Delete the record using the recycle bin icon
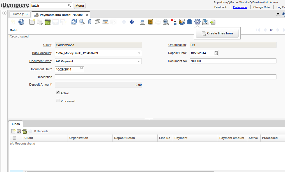The width and height of the screenshot is (285, 172). (48, 22)
